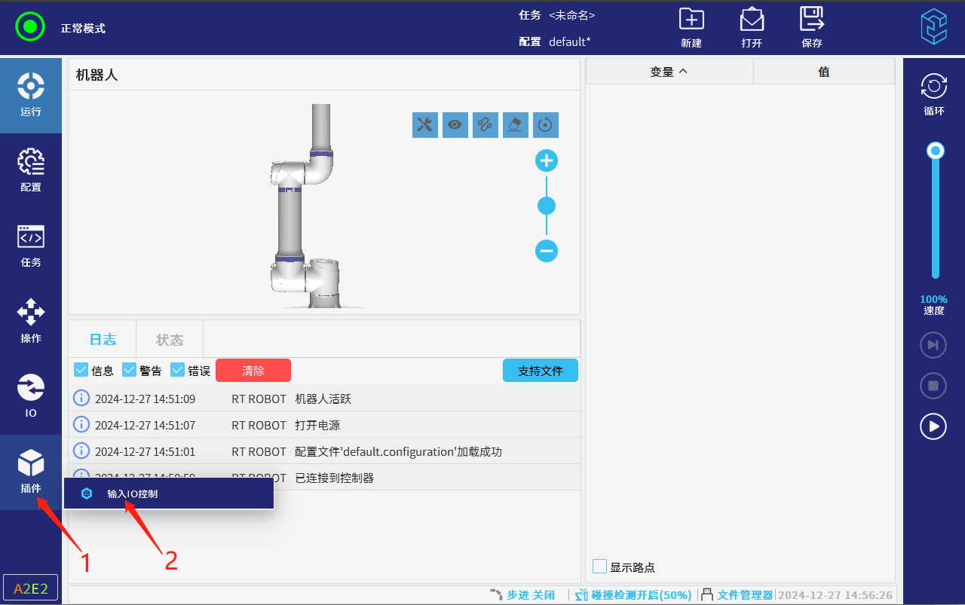Viewport: 965px width, 605px height.
Task: Open the 运行 (Run) sidebar panel
Action: (x=31, y=95)
